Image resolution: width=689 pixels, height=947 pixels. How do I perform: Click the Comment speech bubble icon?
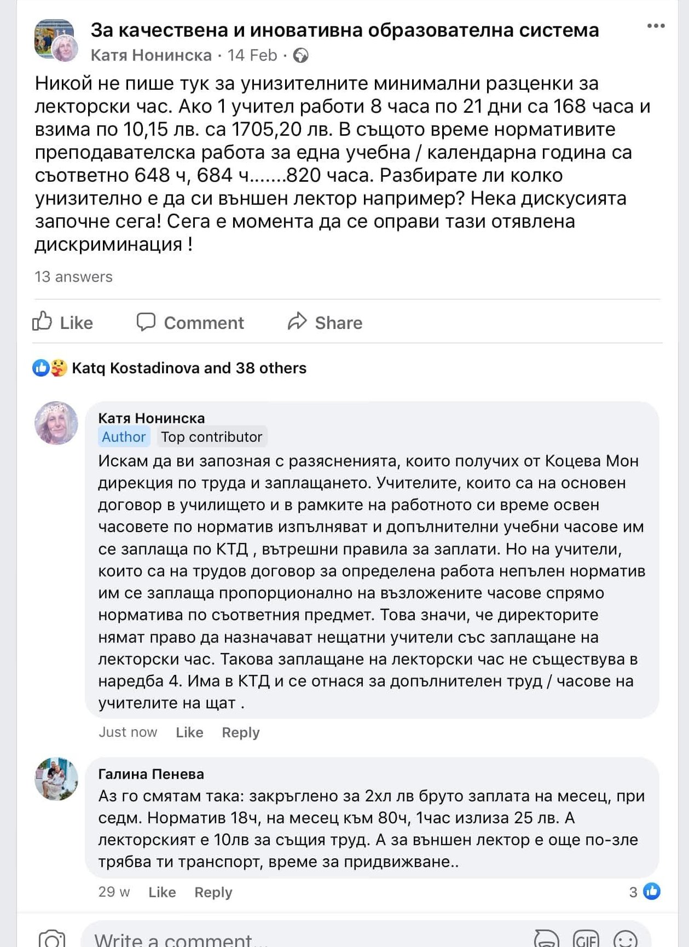146,322
